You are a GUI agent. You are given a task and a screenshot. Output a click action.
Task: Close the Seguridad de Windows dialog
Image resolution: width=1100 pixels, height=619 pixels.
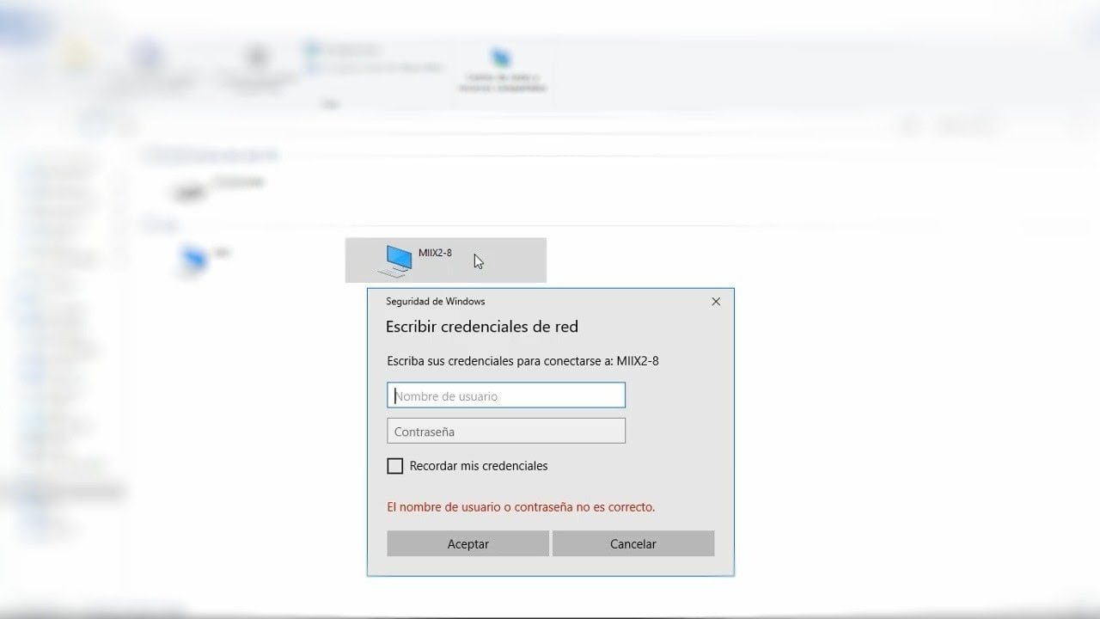(716, 302)
